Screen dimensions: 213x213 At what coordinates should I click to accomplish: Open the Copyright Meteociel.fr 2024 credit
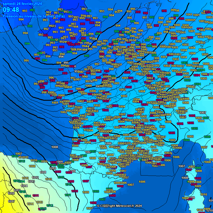[x=119, y=206]
